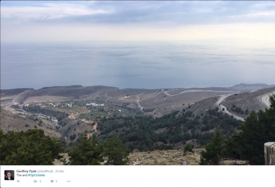This screenshot has height=188, width=275.
Task: Click the flag-background profile picture
Action: (9, 175)
